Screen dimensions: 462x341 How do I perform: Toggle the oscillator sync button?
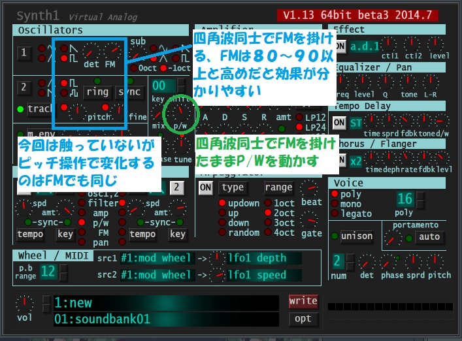tap(129, 92)
